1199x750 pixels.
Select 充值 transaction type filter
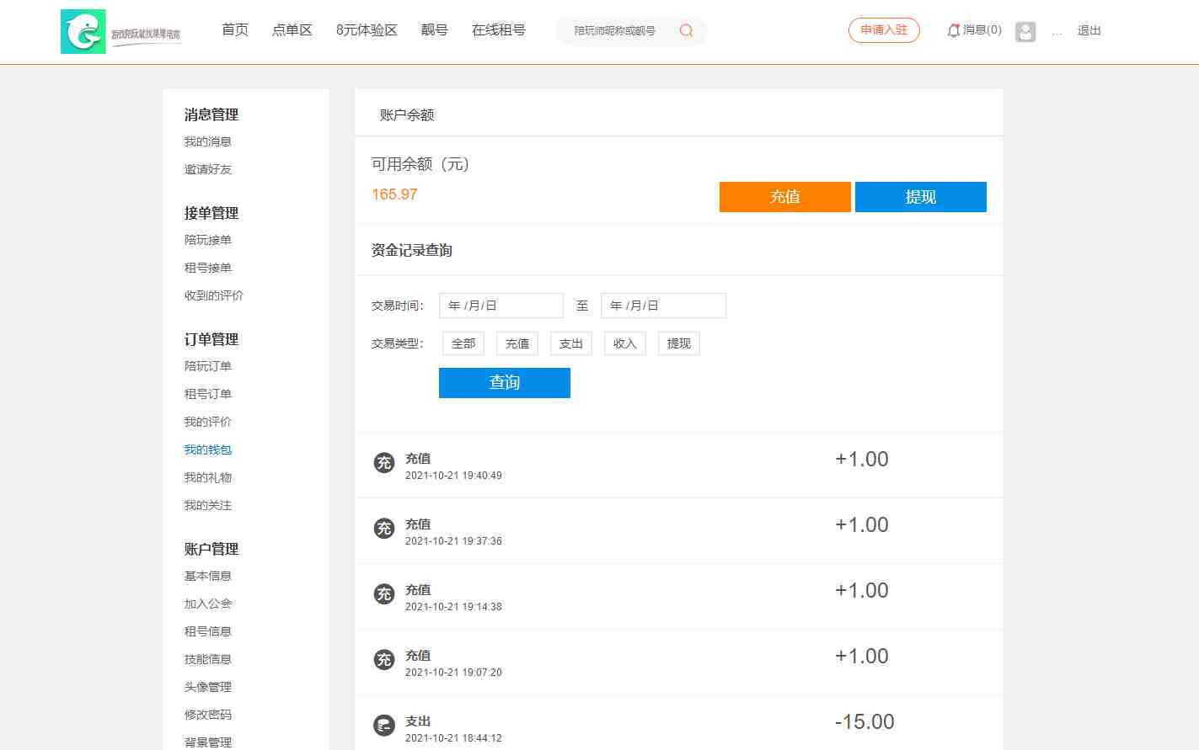point(517,343)
